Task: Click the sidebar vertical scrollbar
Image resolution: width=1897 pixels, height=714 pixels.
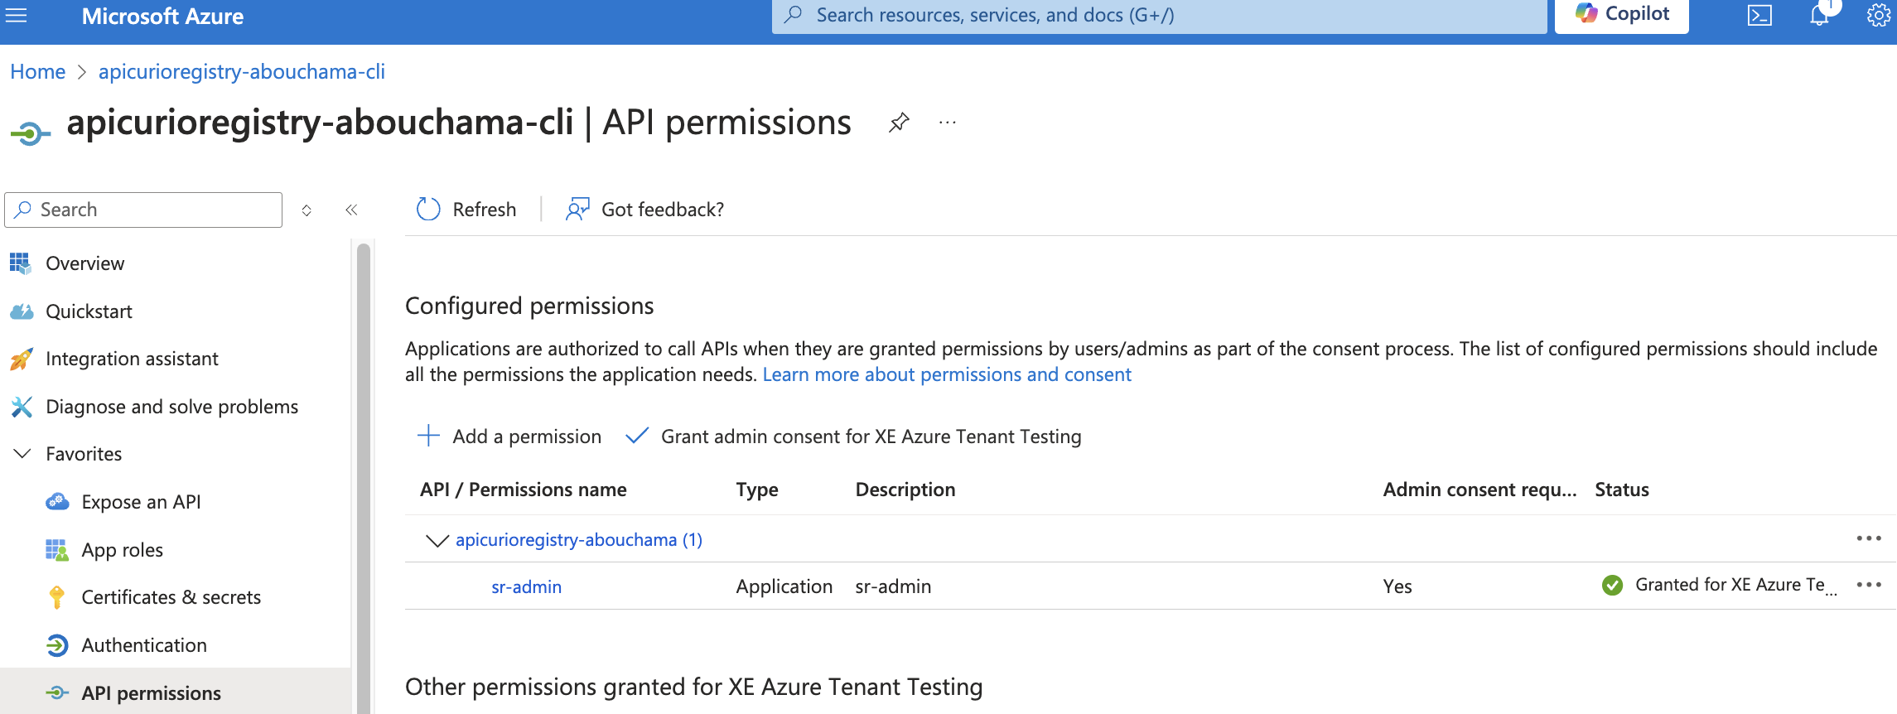Action: [364, 476]
